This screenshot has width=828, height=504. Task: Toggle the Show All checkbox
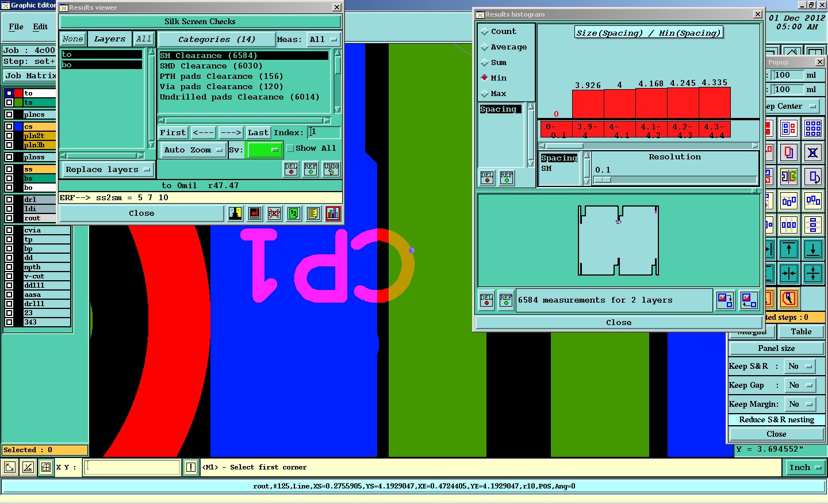coord(290,148)
